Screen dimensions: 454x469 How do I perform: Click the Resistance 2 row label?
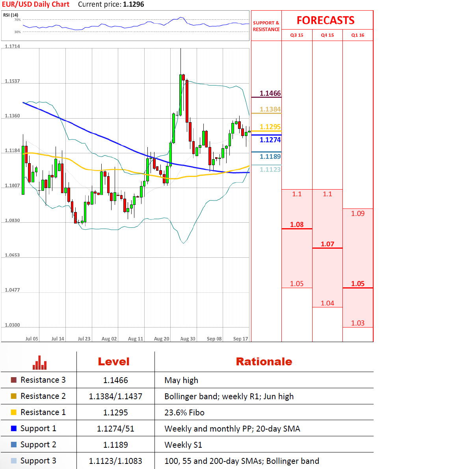click(43, 396)
